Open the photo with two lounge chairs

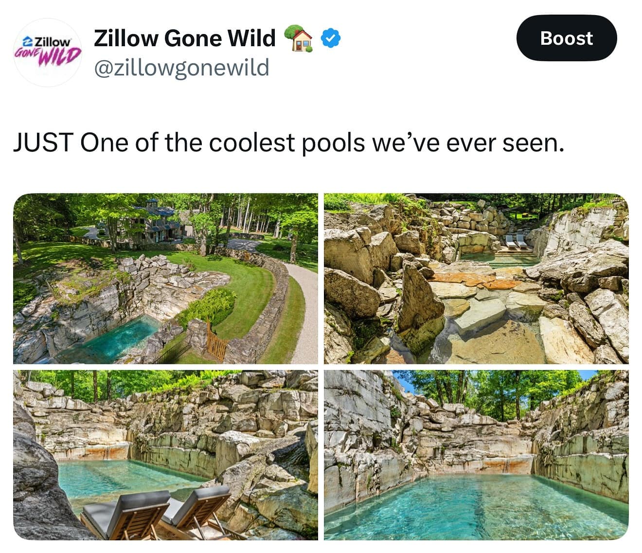pos(165,455)
